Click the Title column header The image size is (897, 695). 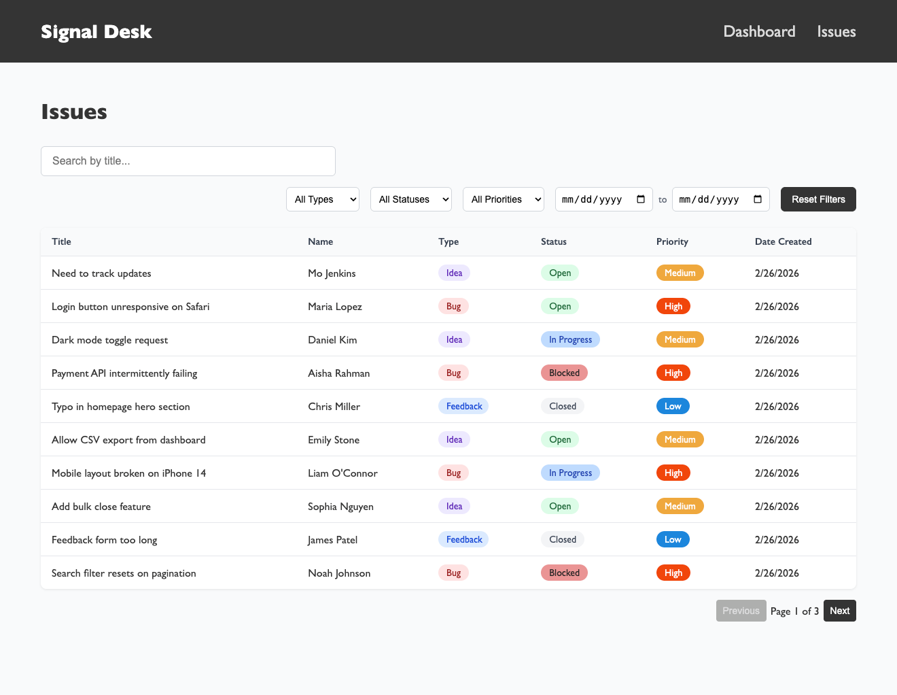click(61, 241)
